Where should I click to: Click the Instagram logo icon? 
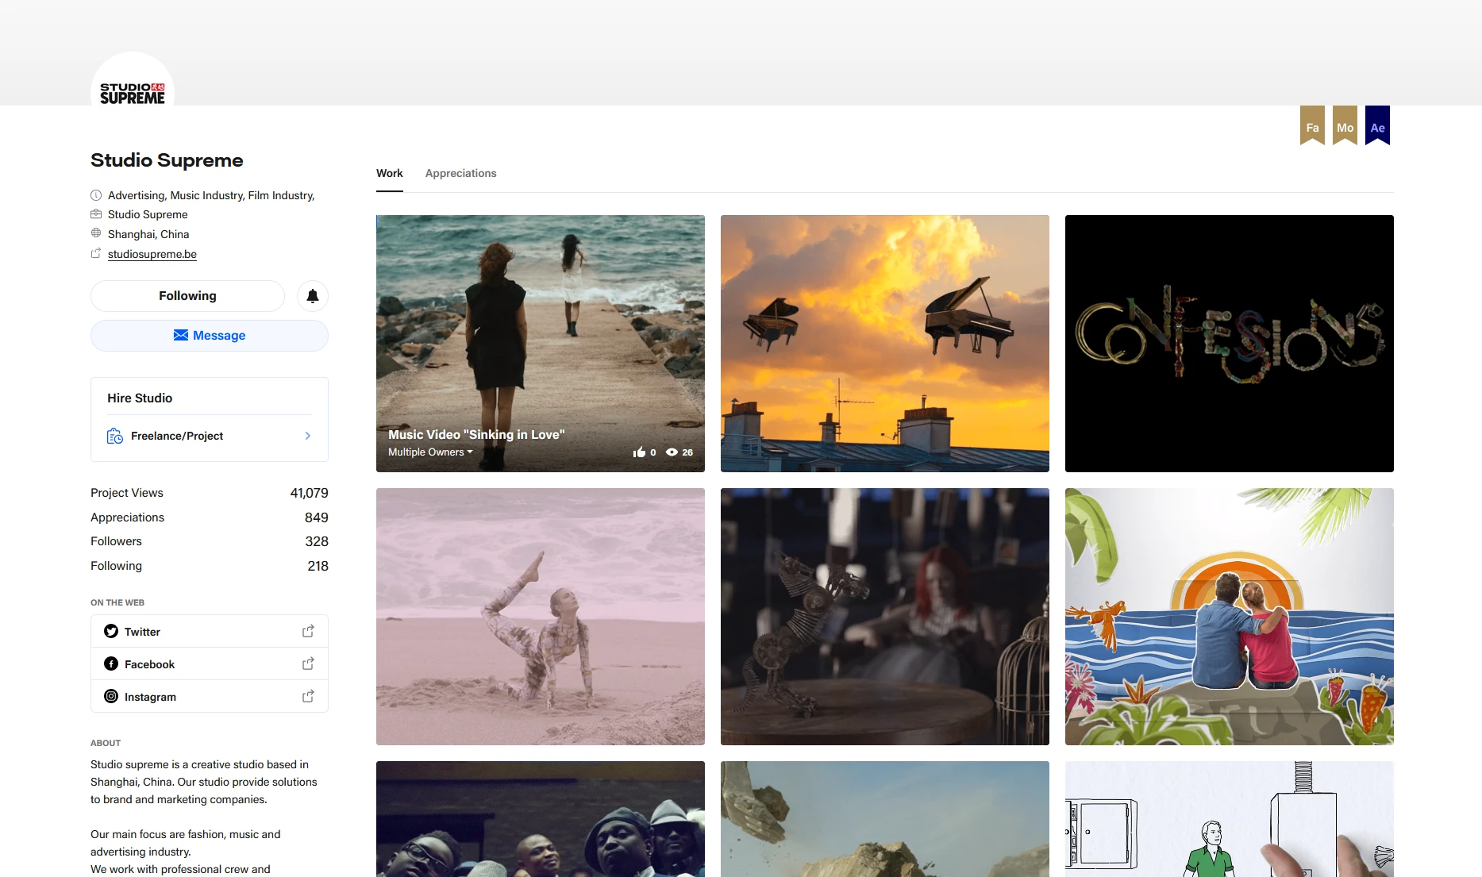(111, 696)
